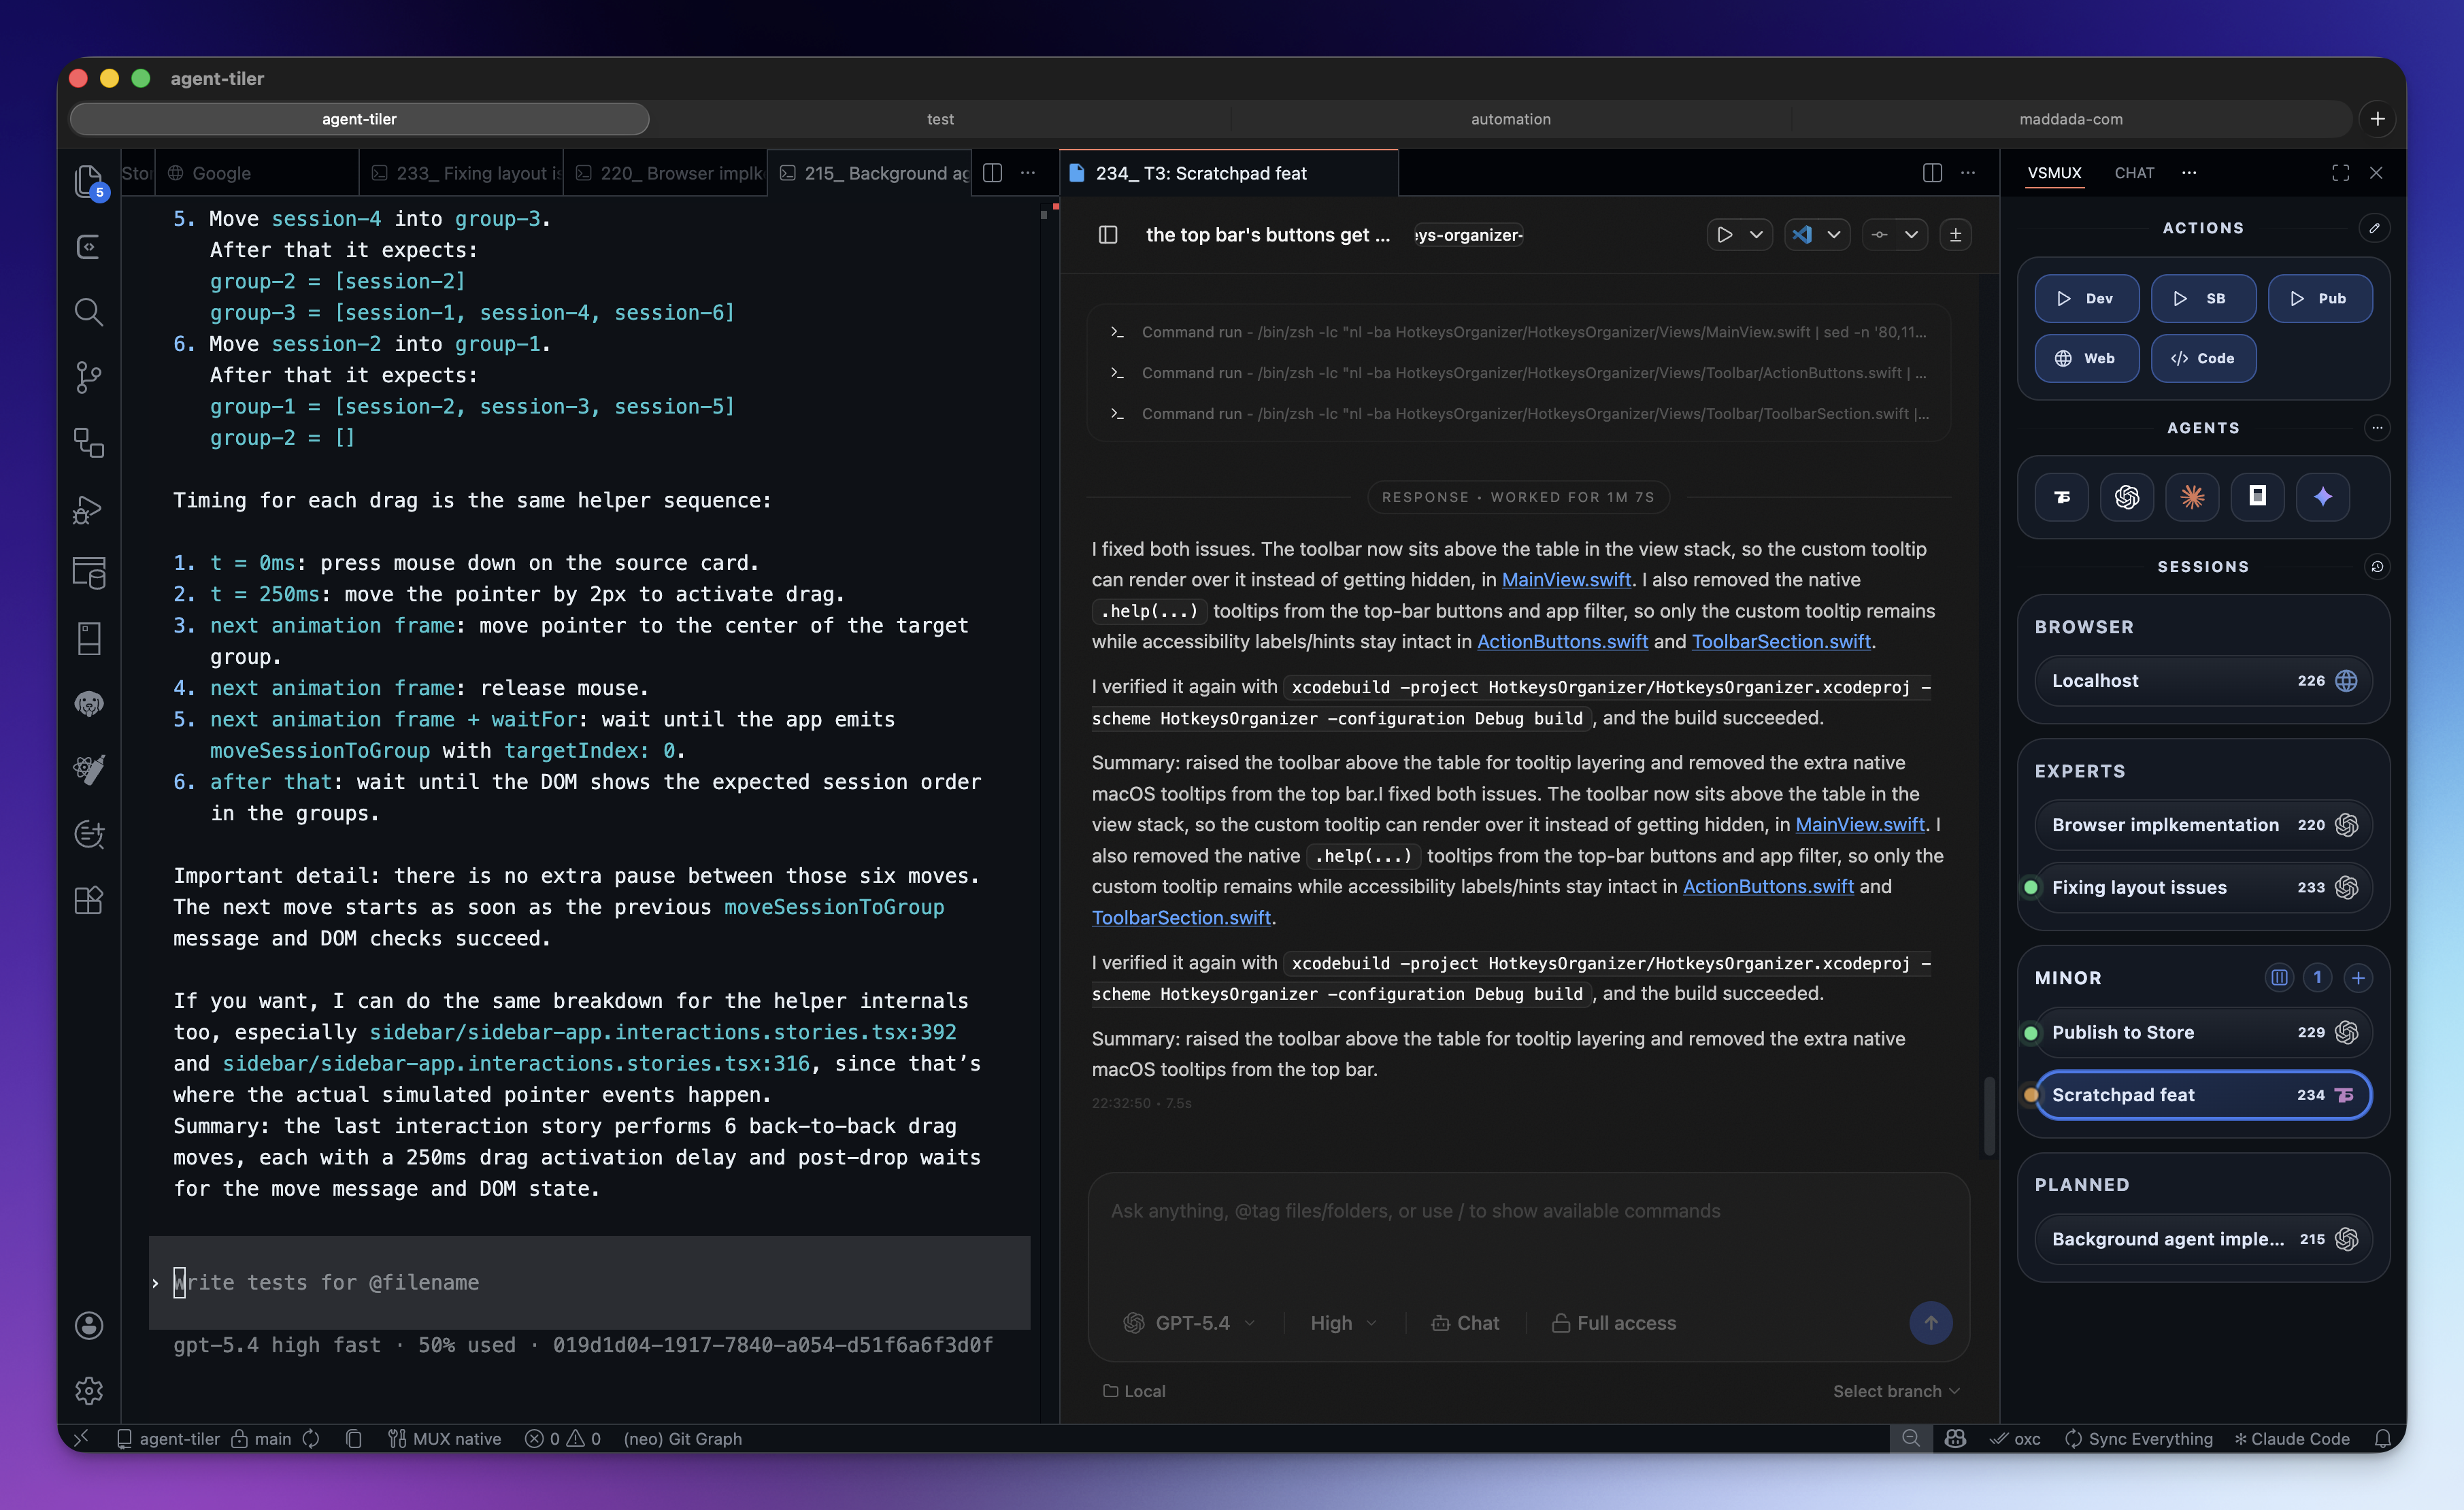Open the first MainView.swift link
The height and width of the screenshot is (1510, 2464).
[x=1566, y=580]
